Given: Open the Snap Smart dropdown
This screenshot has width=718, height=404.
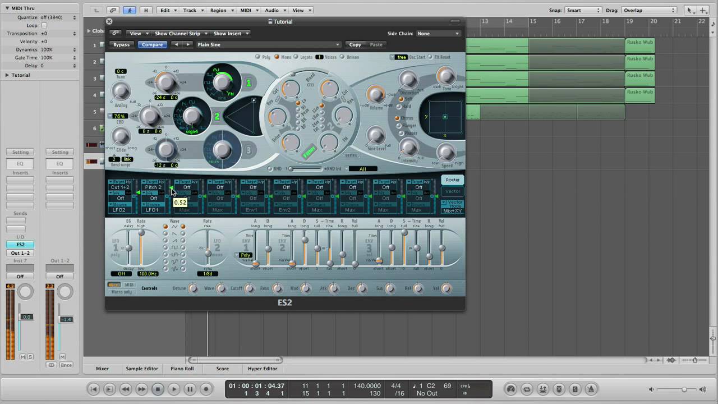Looking at the screenshot, I should (583, 10).
